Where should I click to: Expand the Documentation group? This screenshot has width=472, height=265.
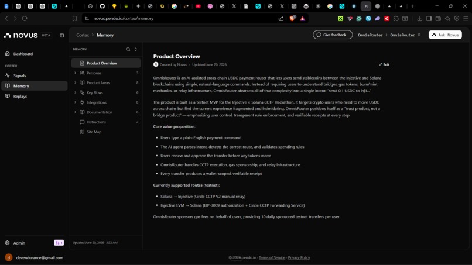[76, 112]
